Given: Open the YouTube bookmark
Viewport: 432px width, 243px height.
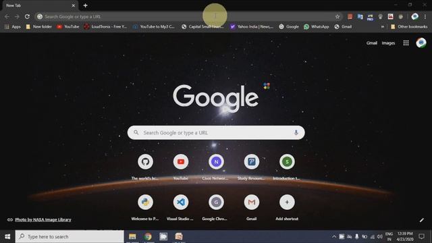Looking at the screenshot, I should pos(68,27).
